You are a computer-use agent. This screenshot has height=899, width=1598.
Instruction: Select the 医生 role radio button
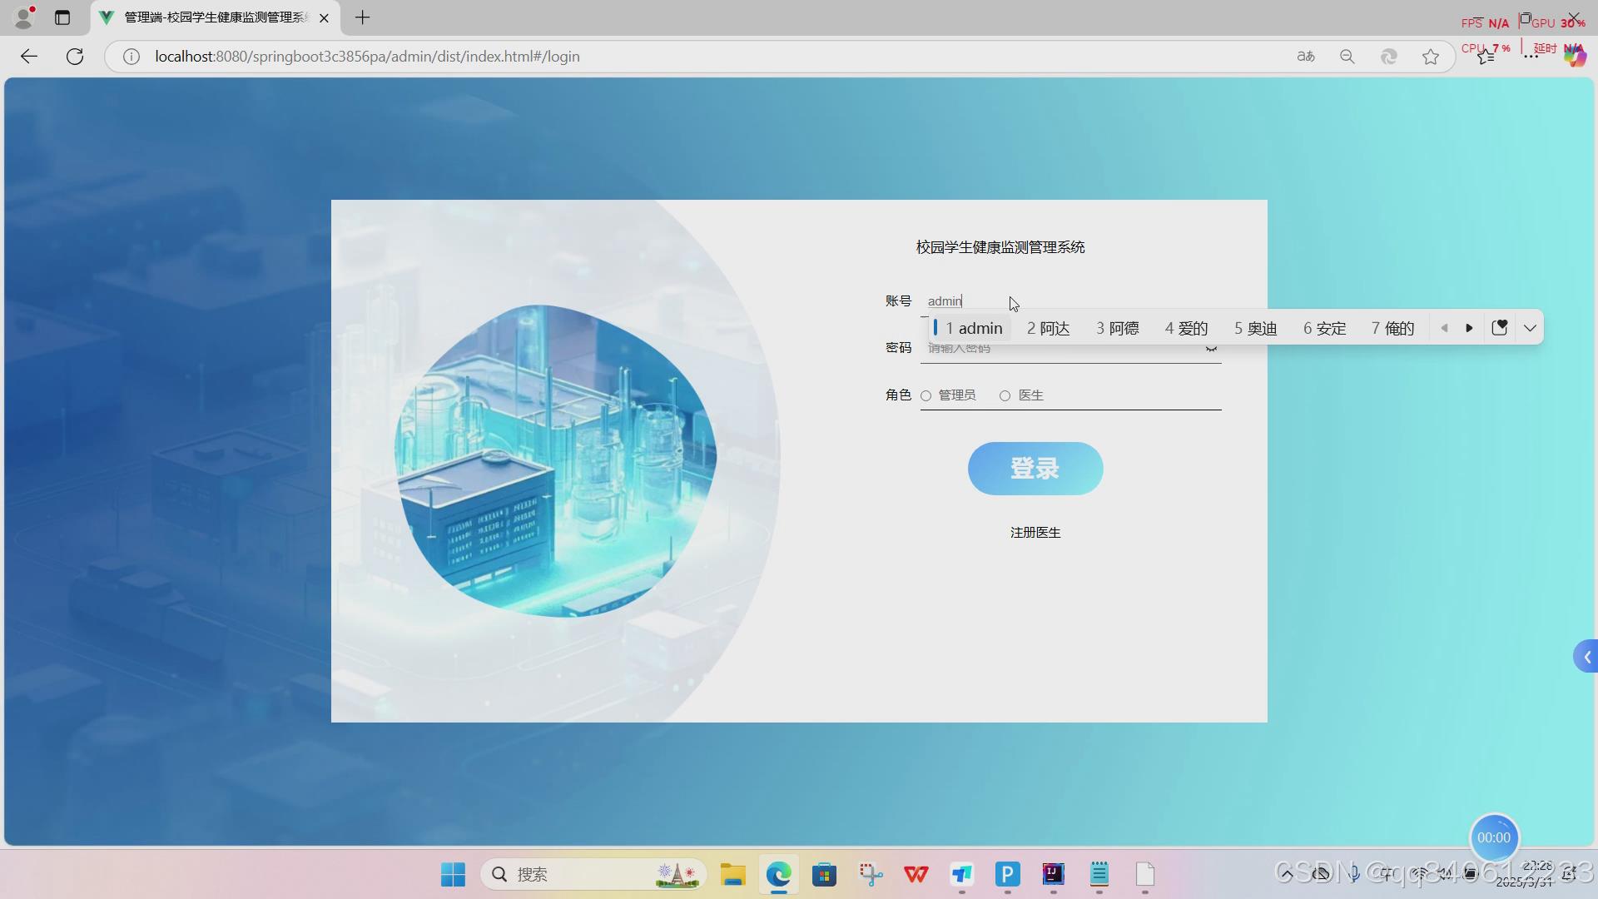coord(1005,396)
